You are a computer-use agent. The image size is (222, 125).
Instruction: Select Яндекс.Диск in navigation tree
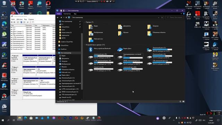click(66, 75)
